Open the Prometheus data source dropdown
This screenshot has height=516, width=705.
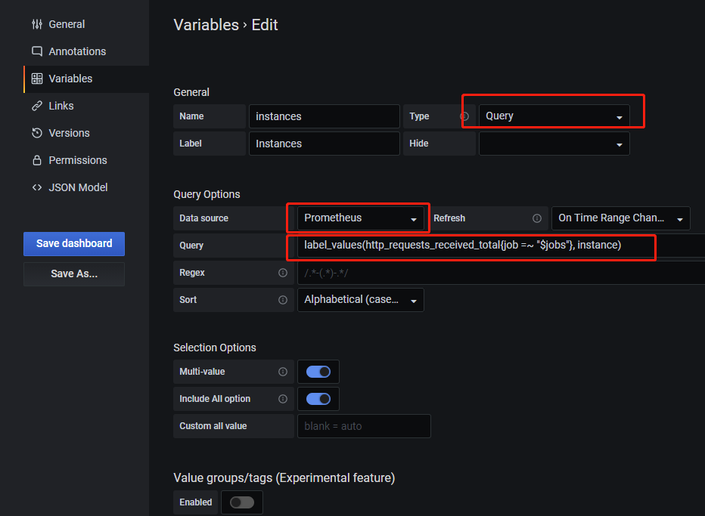coord(360,218)
